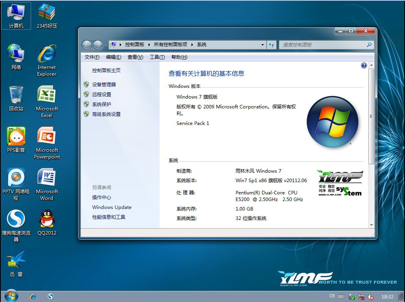
Task: Open the 工具(T) menu
Action: pos(157,57)
